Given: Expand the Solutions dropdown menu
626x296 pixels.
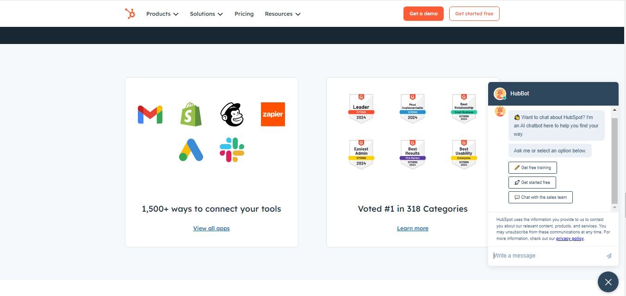Looking at the screenshot, I should point(206,14).
